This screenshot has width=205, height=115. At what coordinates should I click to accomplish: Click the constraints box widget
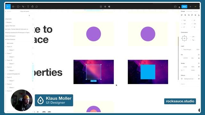[x=184, y=38]
